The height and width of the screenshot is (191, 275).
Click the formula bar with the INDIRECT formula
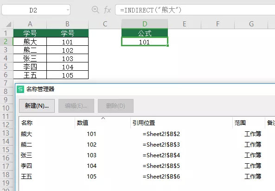[195, 10]
